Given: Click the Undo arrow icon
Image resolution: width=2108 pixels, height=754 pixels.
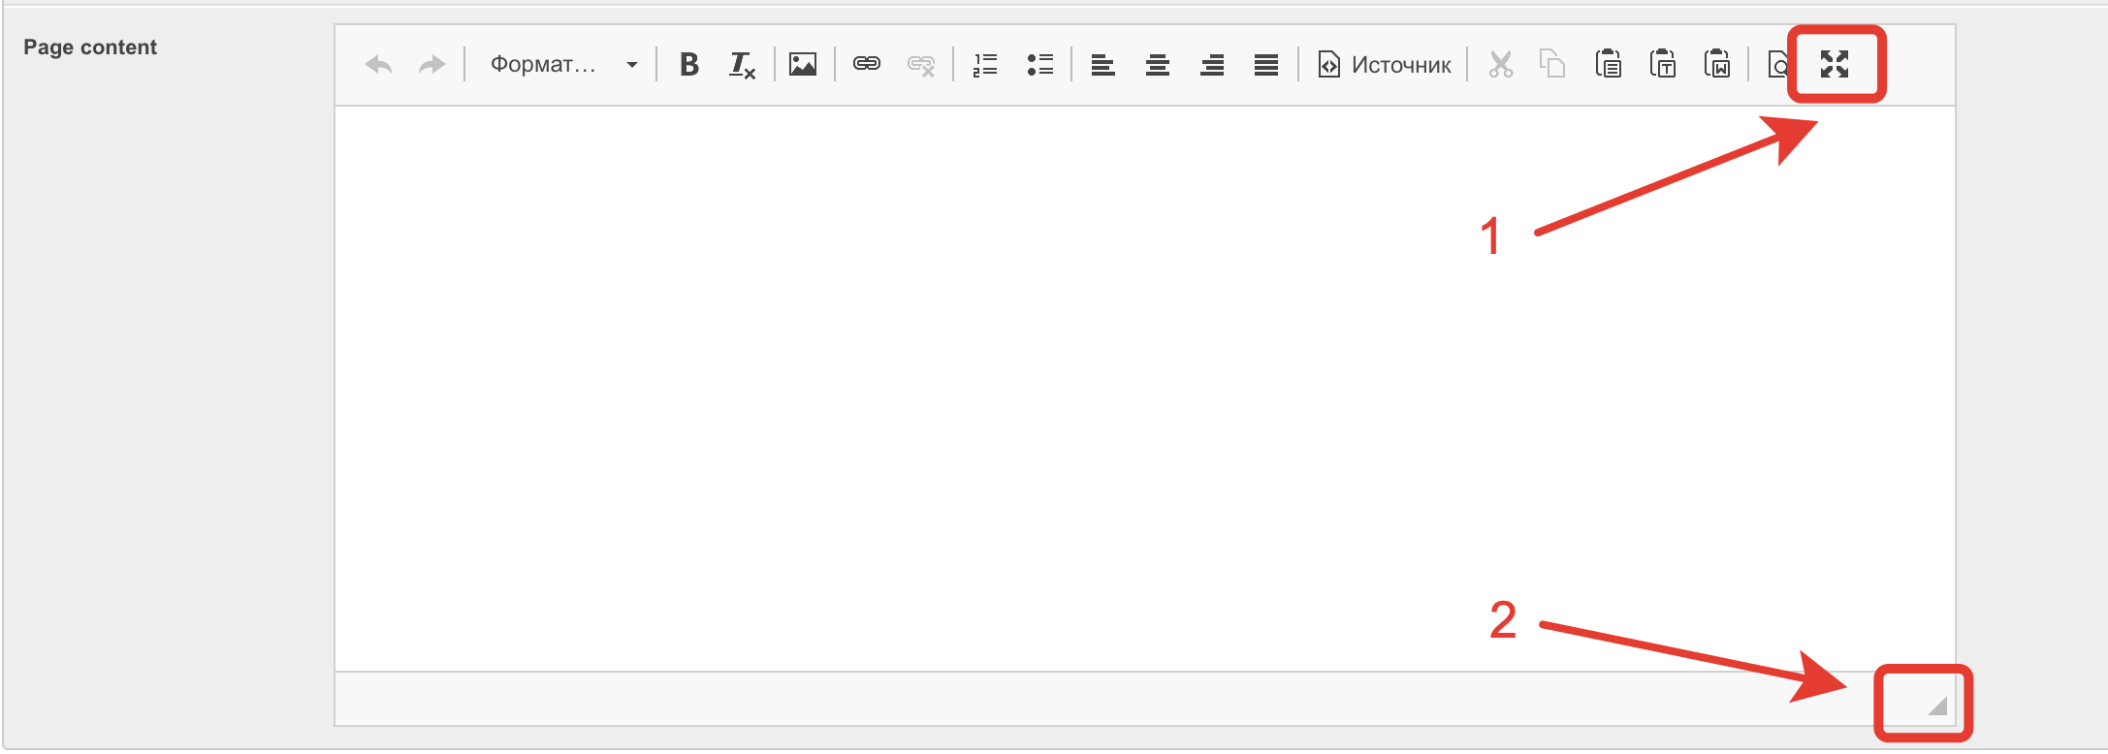Looking at the screenshot, I should (378, 65).
